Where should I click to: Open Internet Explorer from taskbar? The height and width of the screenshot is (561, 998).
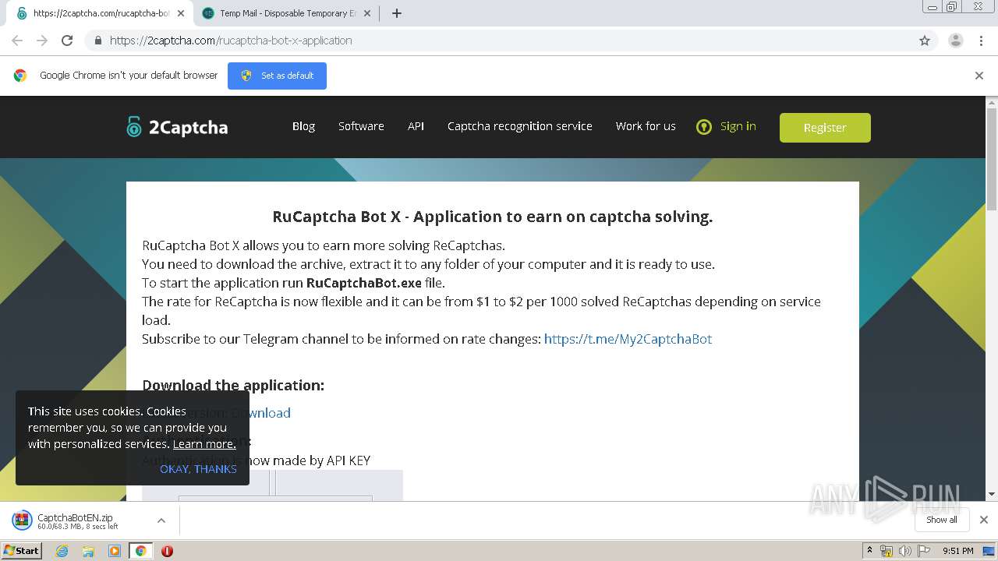click(x=62, y=551)
